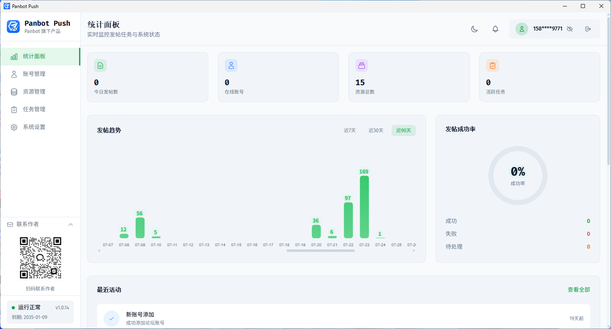Image resolution: width=611 pixels, height=329 pixels.
Task: Click the 待处理 row in 发帖成功率
Action: [518, 247]
